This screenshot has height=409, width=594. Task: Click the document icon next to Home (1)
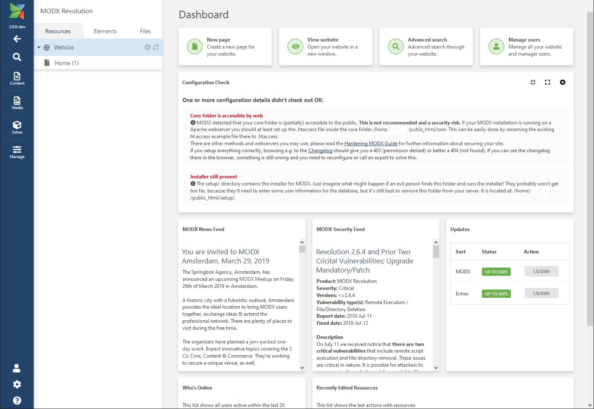(47, 63)
